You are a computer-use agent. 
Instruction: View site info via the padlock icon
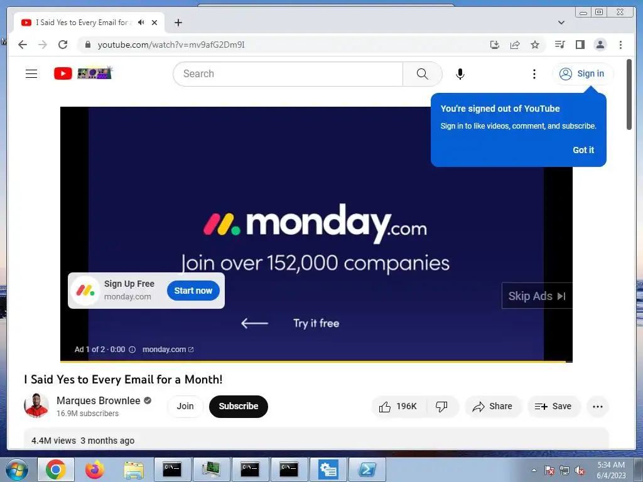(87, 45)
